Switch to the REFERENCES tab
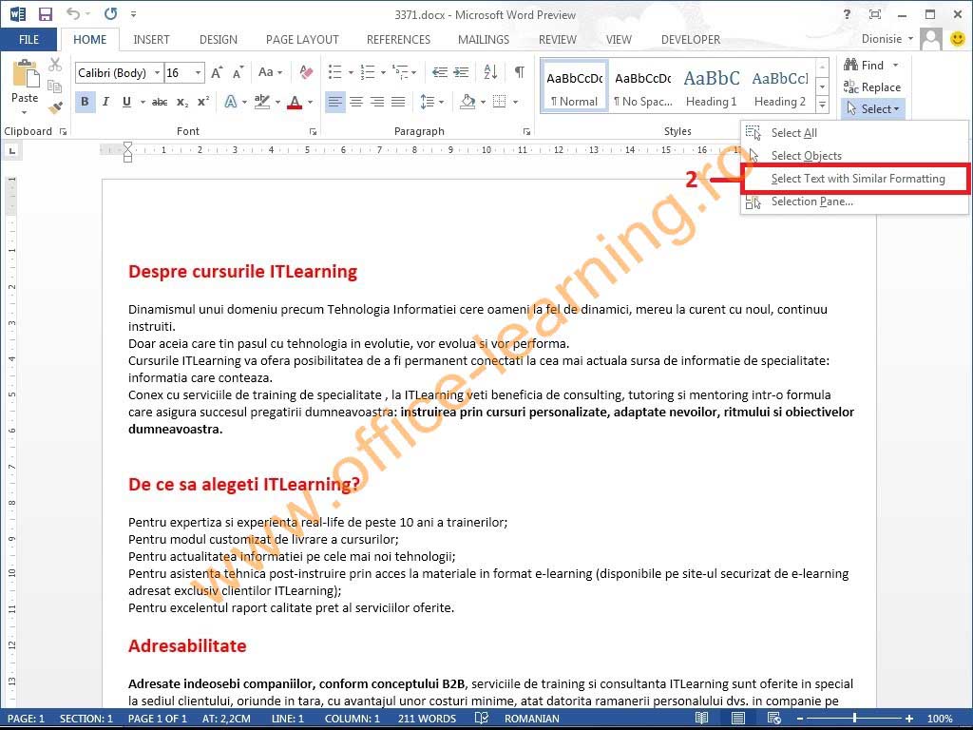973x730 pixels. (x=398, y=40)
